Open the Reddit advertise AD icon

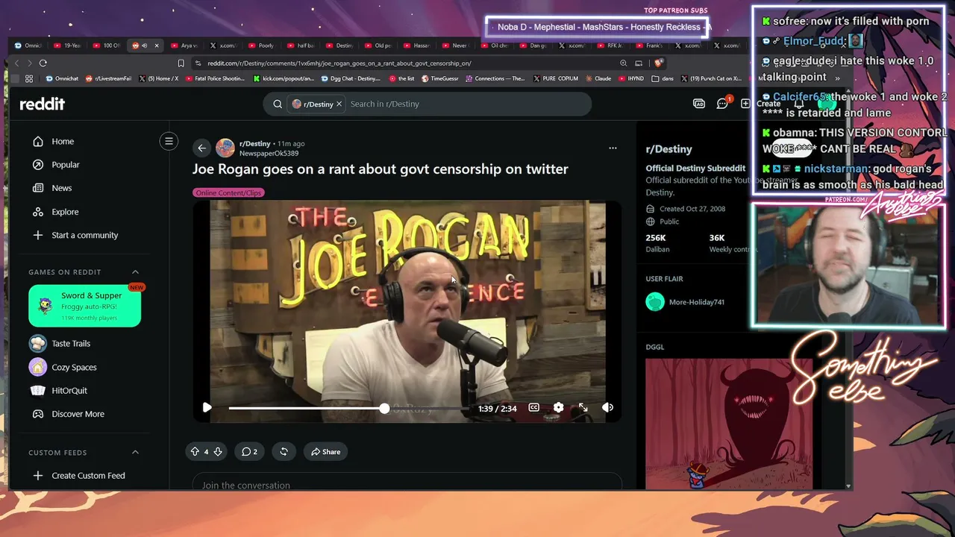(698, 104)
